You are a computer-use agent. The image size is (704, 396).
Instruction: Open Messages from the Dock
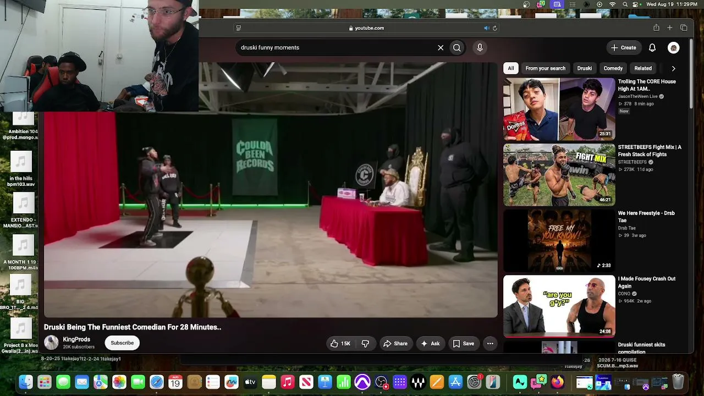63,382
